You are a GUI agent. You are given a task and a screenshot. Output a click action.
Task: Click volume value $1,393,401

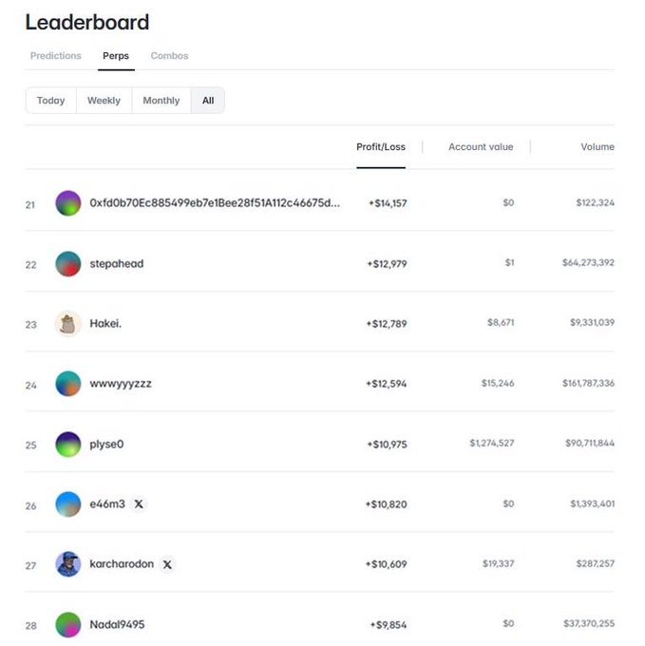pos(593,503)
